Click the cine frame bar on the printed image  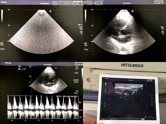pyautogui.click(x=147, y=117)
